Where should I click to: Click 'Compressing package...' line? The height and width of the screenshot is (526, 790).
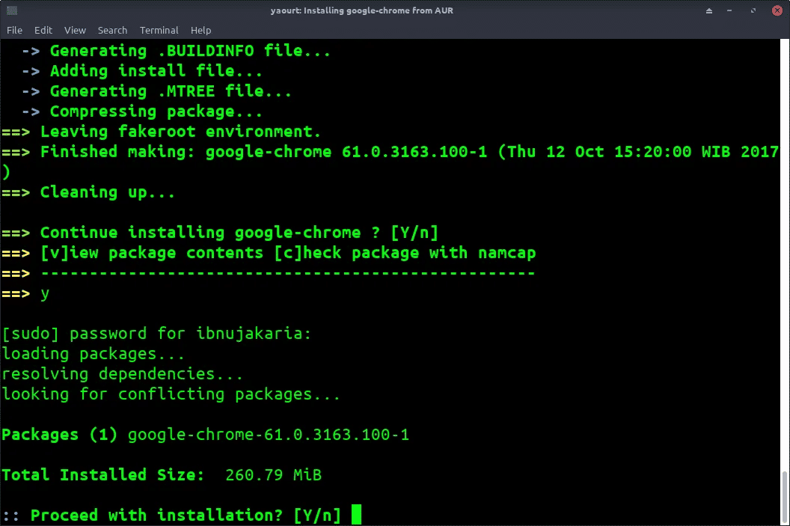point(142,111)
